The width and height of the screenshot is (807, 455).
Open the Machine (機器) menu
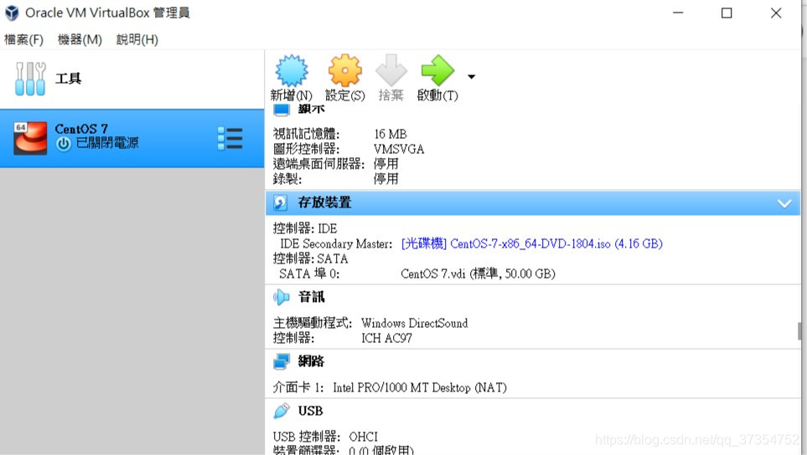pyautogui.click(x=80, y=39)
